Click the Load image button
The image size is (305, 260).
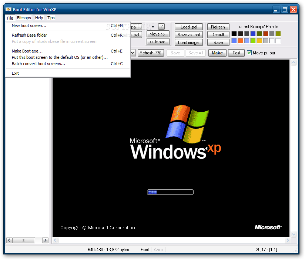[x=188, y=43]
